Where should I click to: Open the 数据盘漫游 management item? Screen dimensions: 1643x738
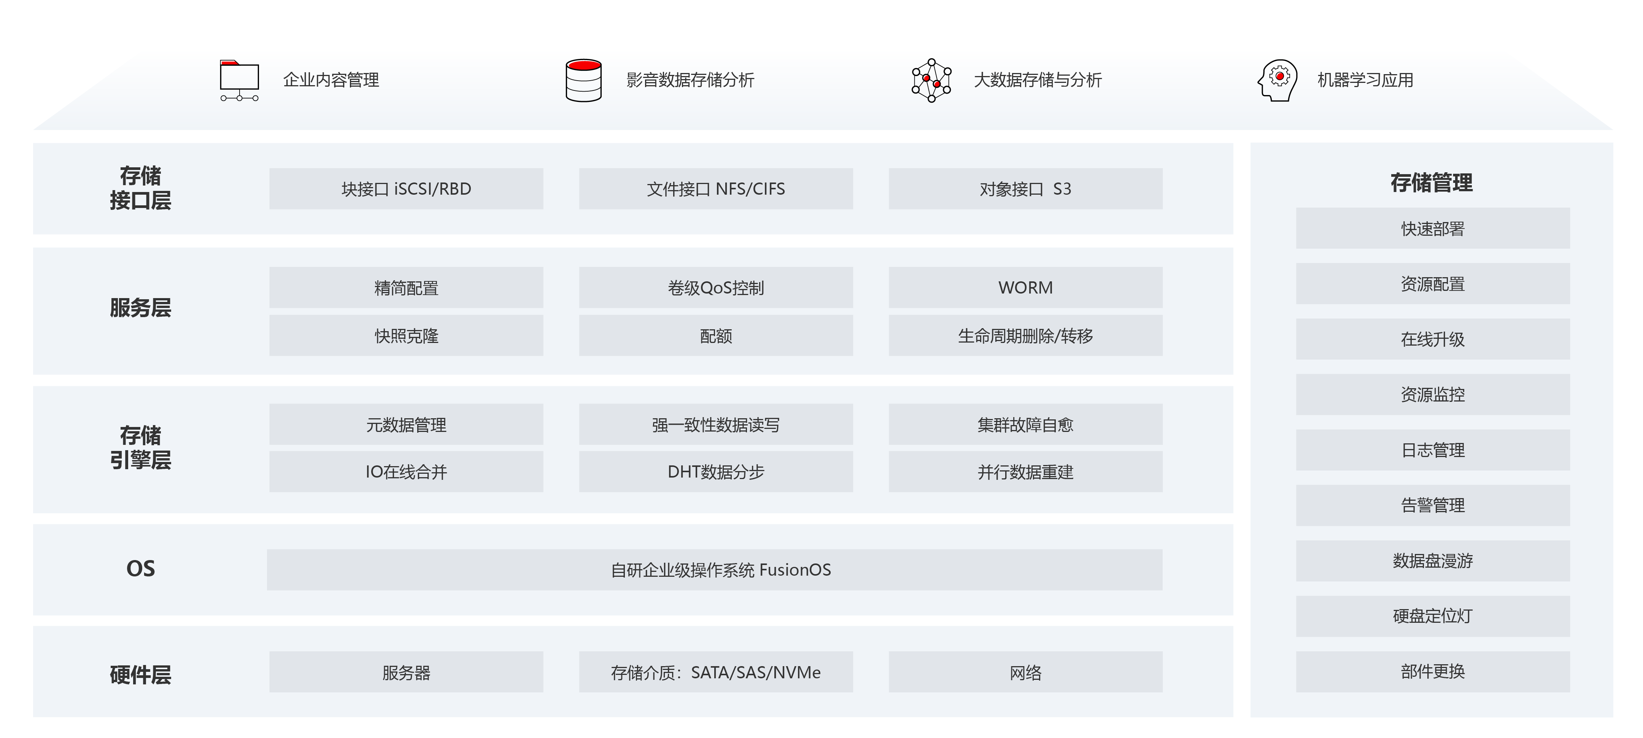pos(1433,561)
